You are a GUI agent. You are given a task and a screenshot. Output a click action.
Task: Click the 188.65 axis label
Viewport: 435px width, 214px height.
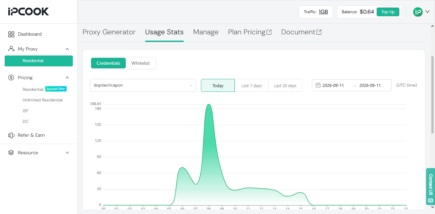[x=95, y=103]
